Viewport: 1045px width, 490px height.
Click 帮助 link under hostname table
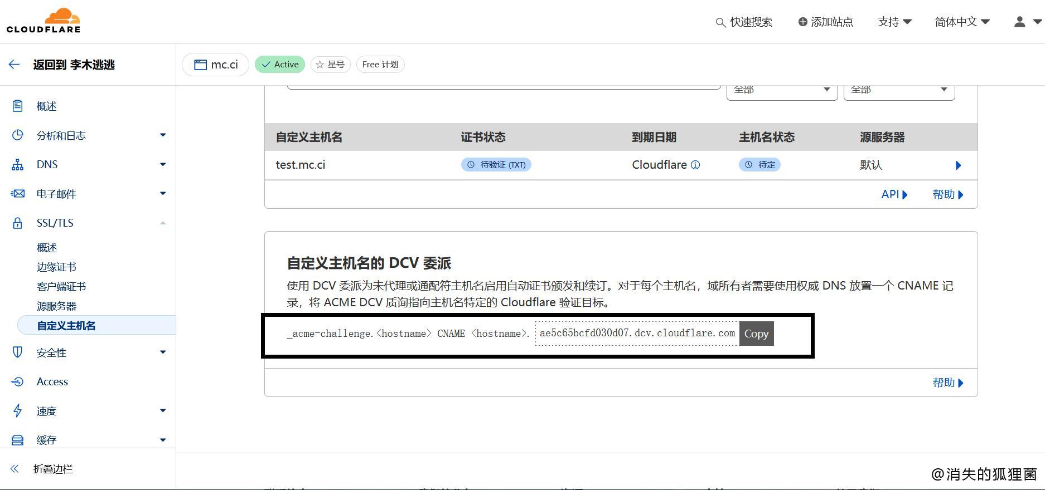[x=948, y=194]
